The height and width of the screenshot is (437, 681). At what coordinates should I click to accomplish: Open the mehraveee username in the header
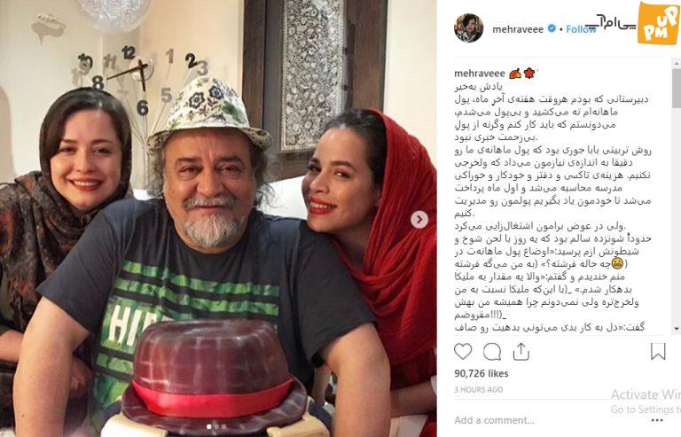tap(518, 29)
